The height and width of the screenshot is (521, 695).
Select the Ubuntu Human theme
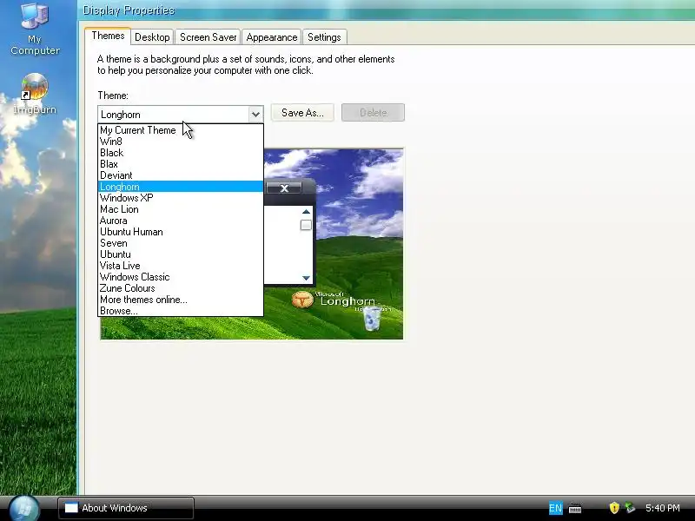pos(181,232)
